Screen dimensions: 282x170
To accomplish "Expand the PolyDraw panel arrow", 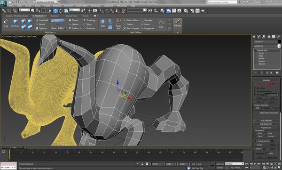I will pyautogui.click(x=55, y=32).
